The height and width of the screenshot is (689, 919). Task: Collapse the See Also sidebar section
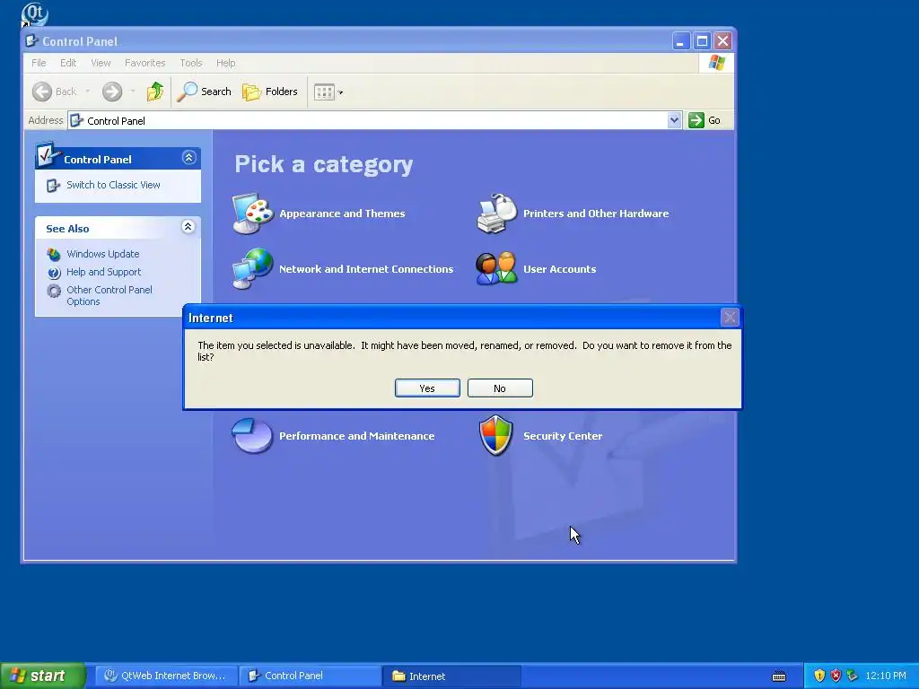(188, 227)
